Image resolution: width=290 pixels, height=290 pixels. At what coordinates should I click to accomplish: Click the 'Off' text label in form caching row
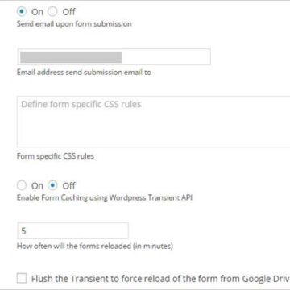tap(68, 185)
